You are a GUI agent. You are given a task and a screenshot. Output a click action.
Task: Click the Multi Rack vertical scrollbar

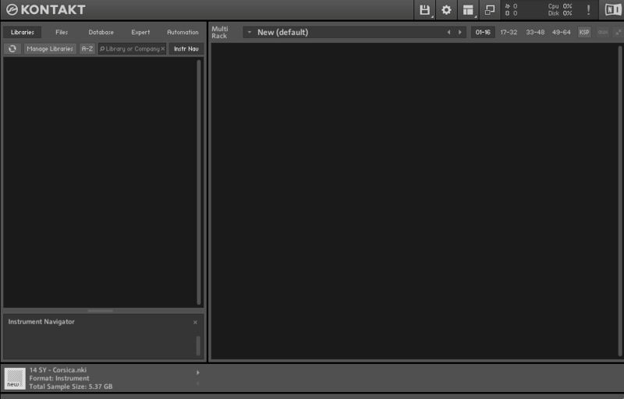[x=620, y=201]
